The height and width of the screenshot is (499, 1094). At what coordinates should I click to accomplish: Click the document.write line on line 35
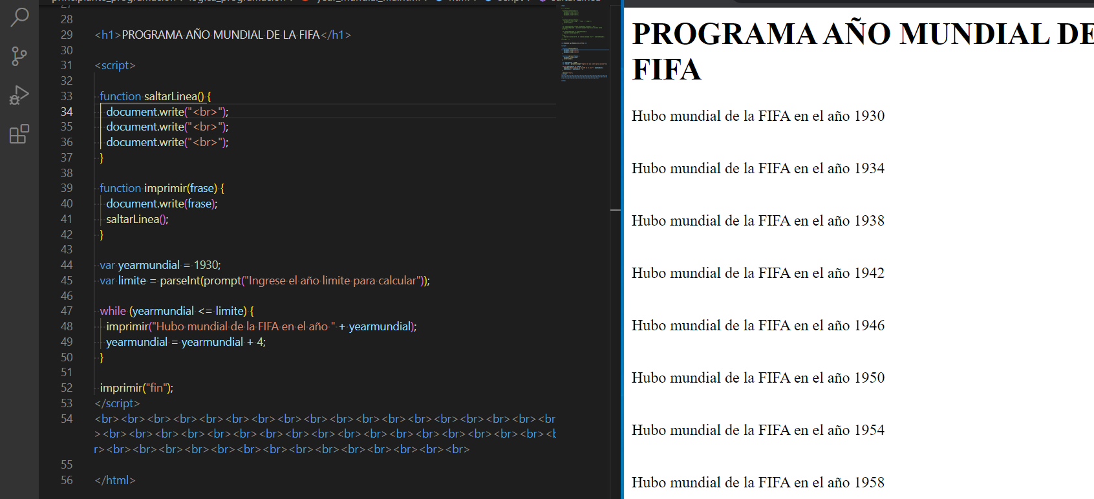point(167,127)
